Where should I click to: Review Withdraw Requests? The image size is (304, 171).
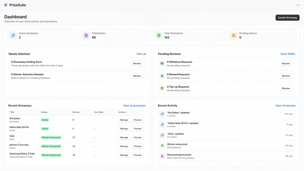tap(286, 63)
